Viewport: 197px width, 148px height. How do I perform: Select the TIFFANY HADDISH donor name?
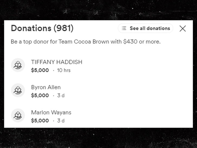click(57, 62)
